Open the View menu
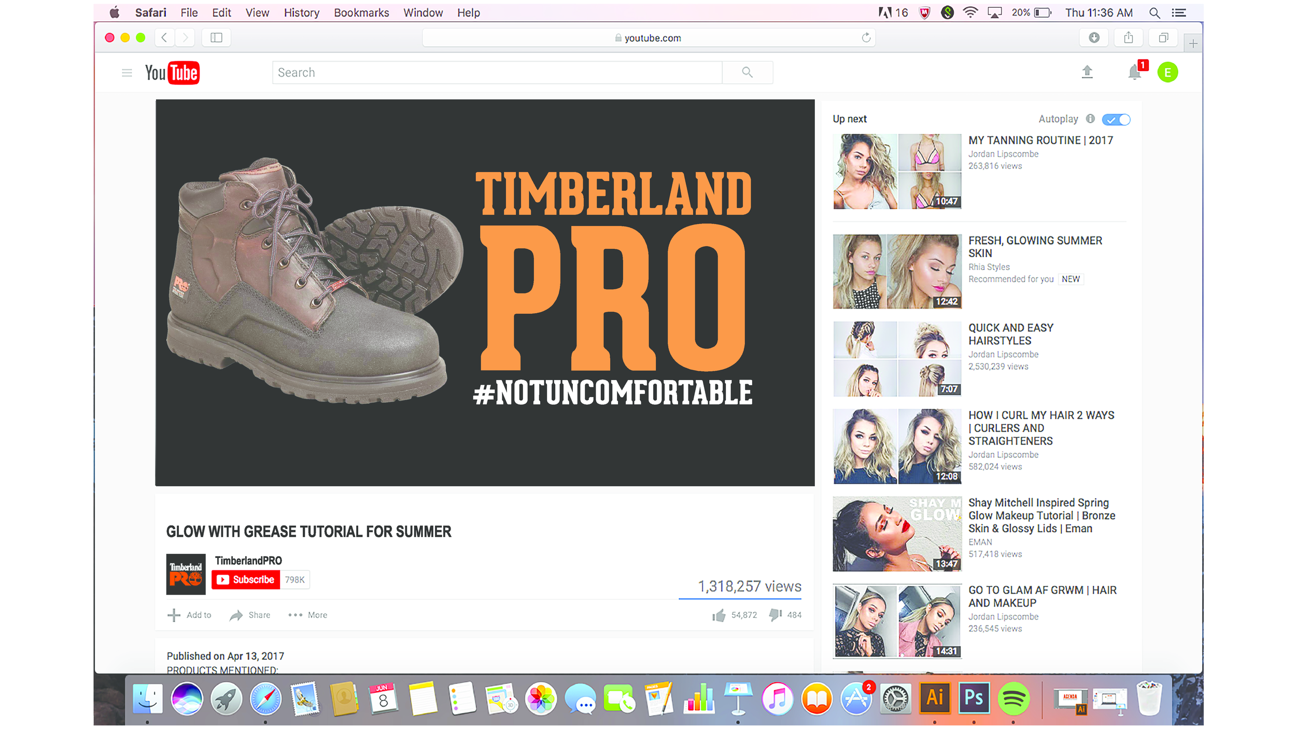 [257, 12]
